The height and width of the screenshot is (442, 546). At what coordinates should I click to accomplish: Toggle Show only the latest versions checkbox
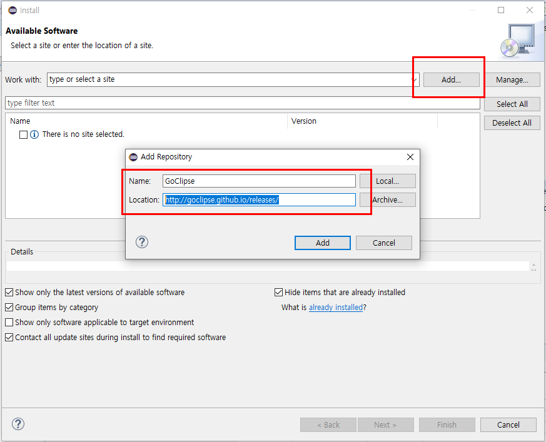9,293
